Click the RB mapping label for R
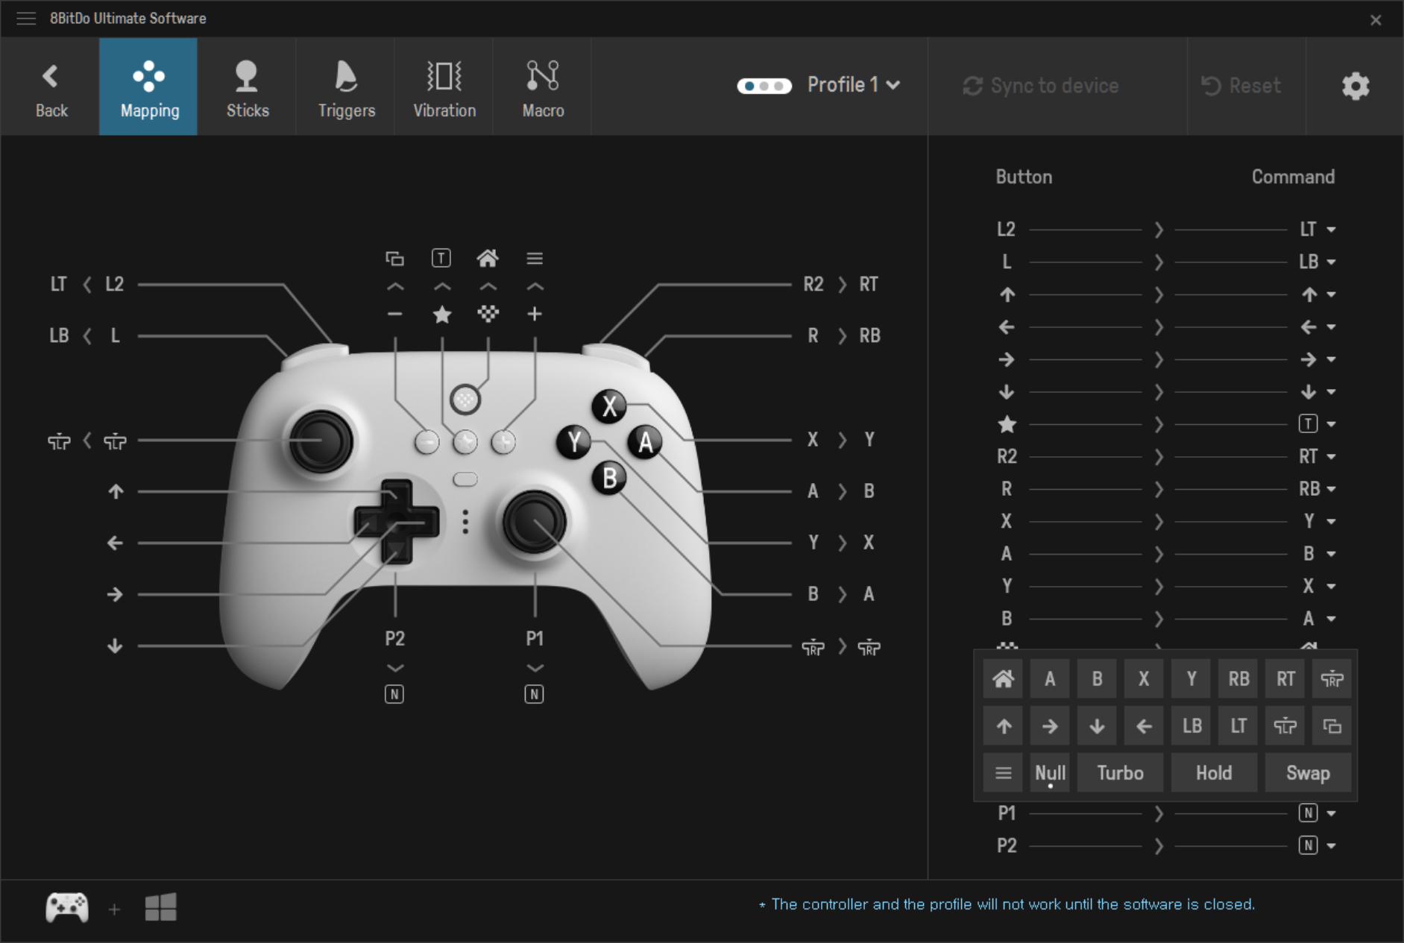The image size is (1404, 943). tap(869, 336)
